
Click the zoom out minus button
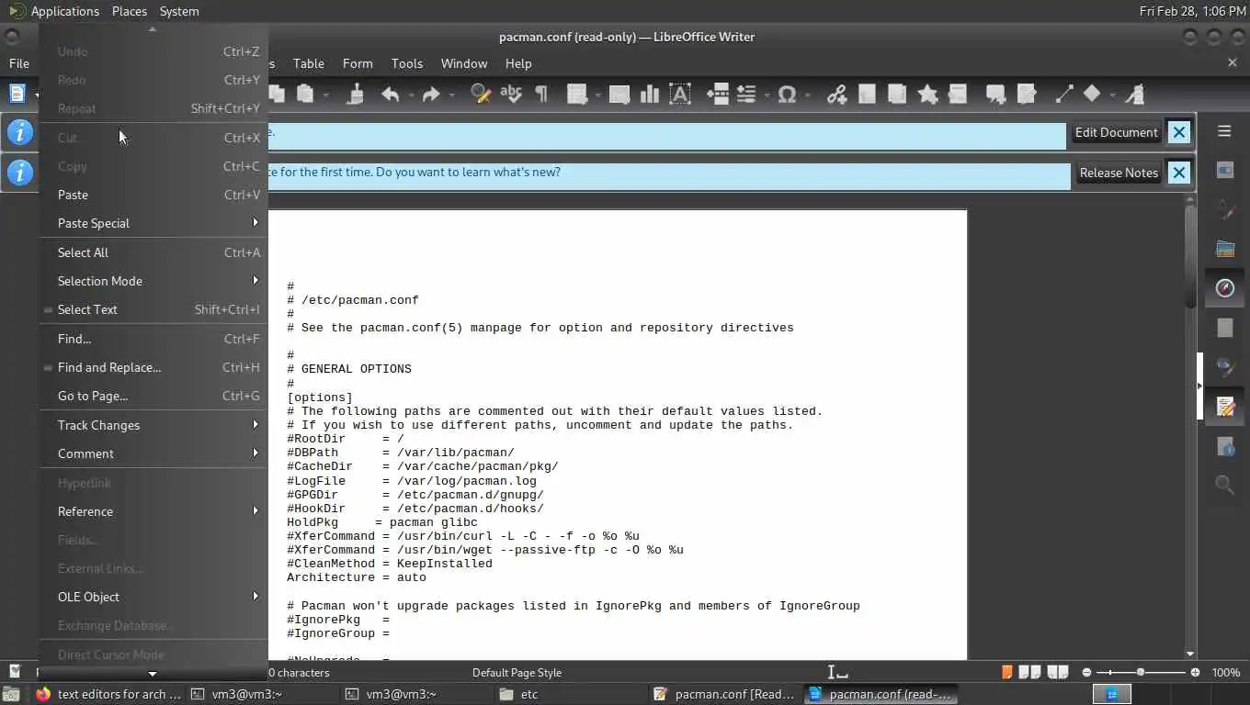1086,672
